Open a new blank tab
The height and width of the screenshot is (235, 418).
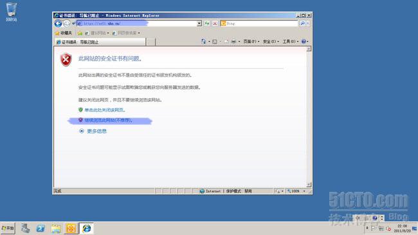tap(151, 42)
